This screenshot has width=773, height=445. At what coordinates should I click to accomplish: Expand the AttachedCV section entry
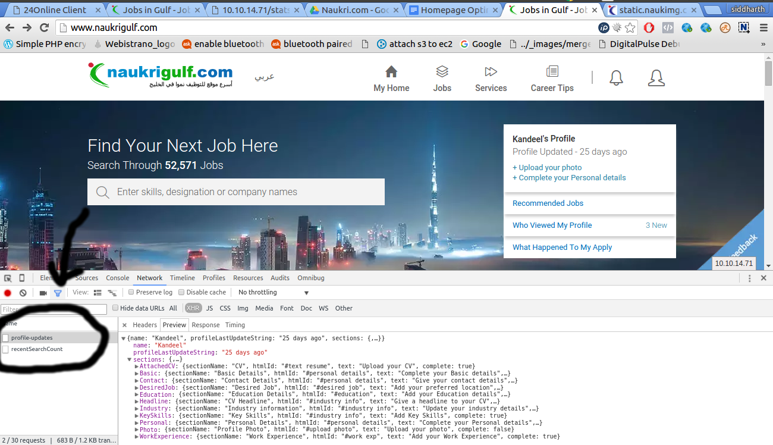pyautogui.click(x=137, y=366)
